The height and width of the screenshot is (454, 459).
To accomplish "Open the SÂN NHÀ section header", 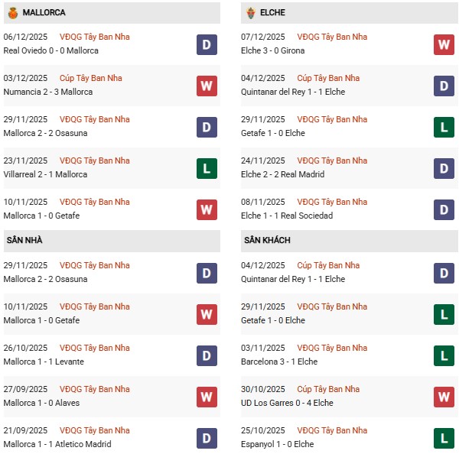I will 24,240.
